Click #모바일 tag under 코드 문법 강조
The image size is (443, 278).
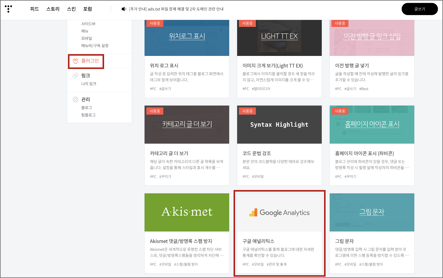coord(258,176)
